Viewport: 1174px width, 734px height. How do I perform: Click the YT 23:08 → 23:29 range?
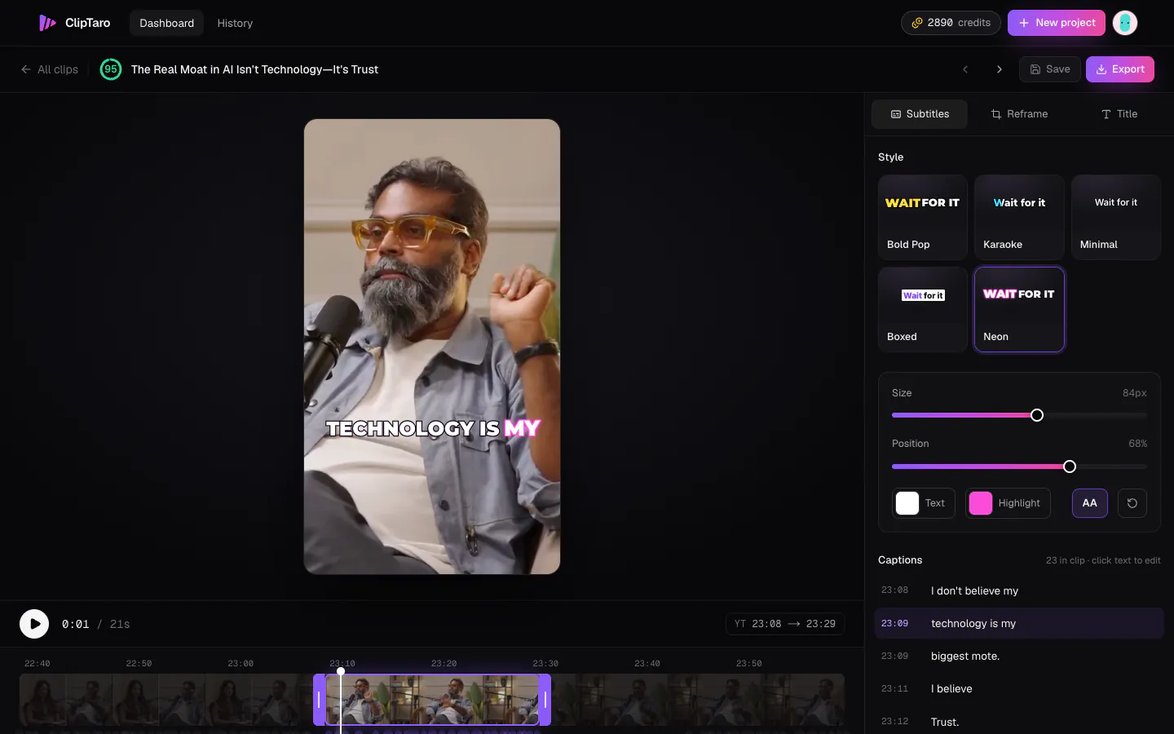tap(785, 624)
